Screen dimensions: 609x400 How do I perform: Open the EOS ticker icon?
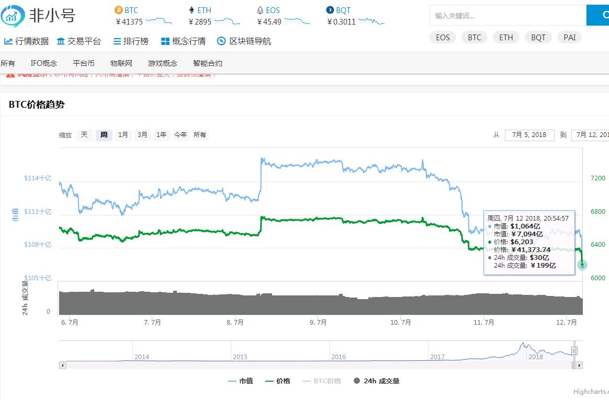tap(260, 10)
